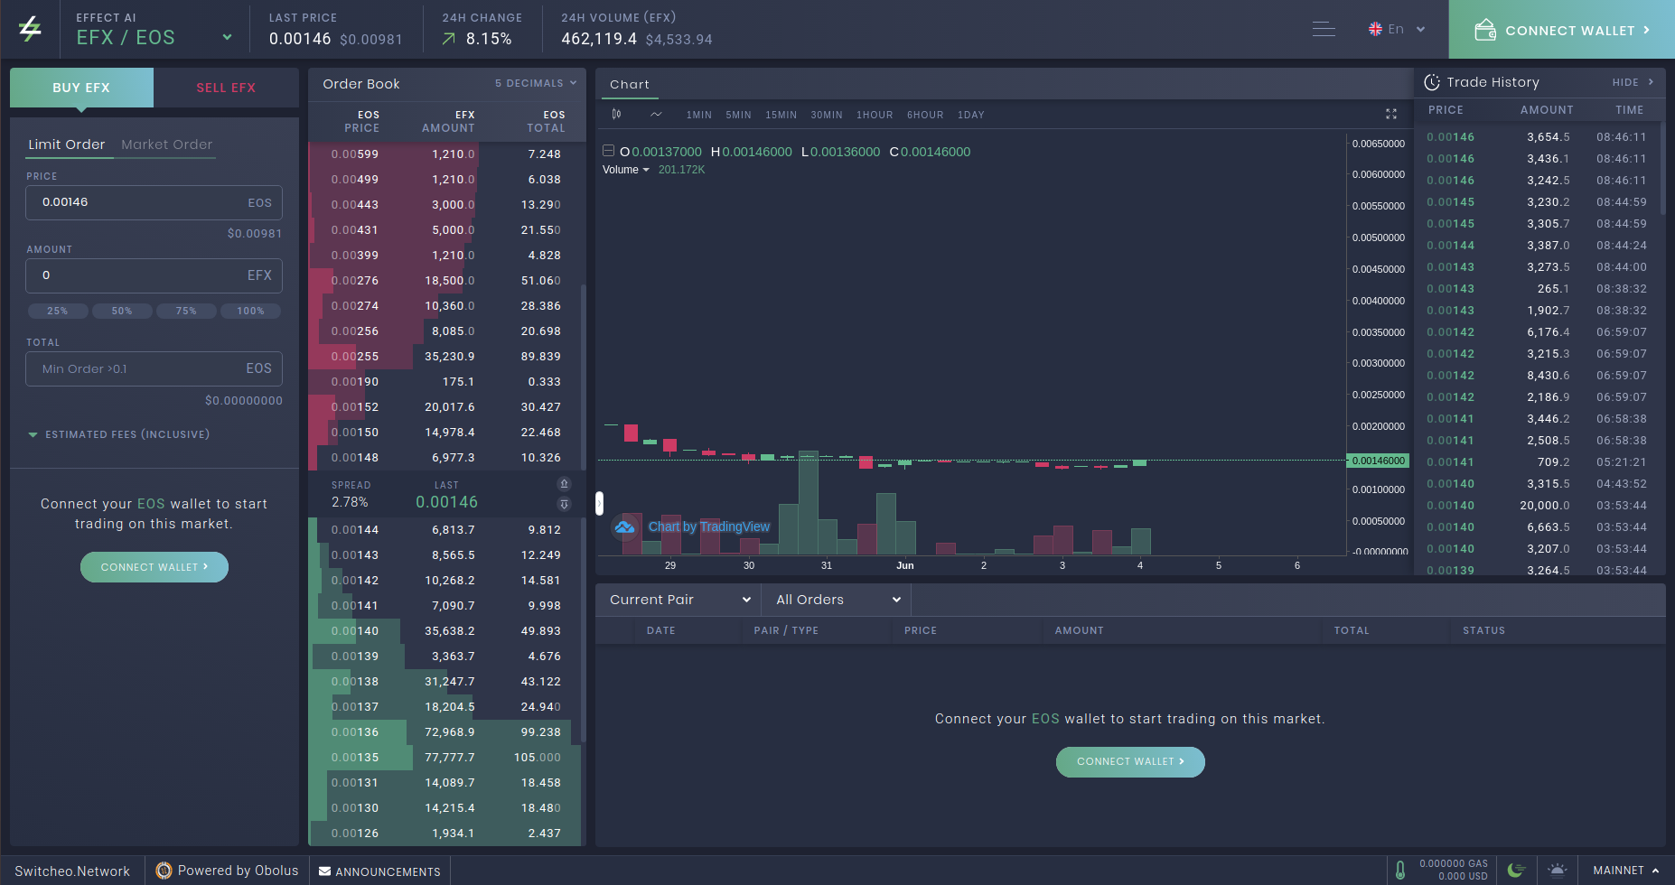Screen dimensions: 1675x885
Task: Click the wallet icon in Connect Wallet
Action: click(1485, 30)
